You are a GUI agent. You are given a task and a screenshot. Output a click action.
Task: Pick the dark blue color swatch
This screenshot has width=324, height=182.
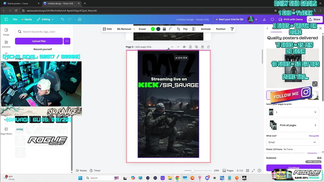pyautogui.click(x=158, y=29)
